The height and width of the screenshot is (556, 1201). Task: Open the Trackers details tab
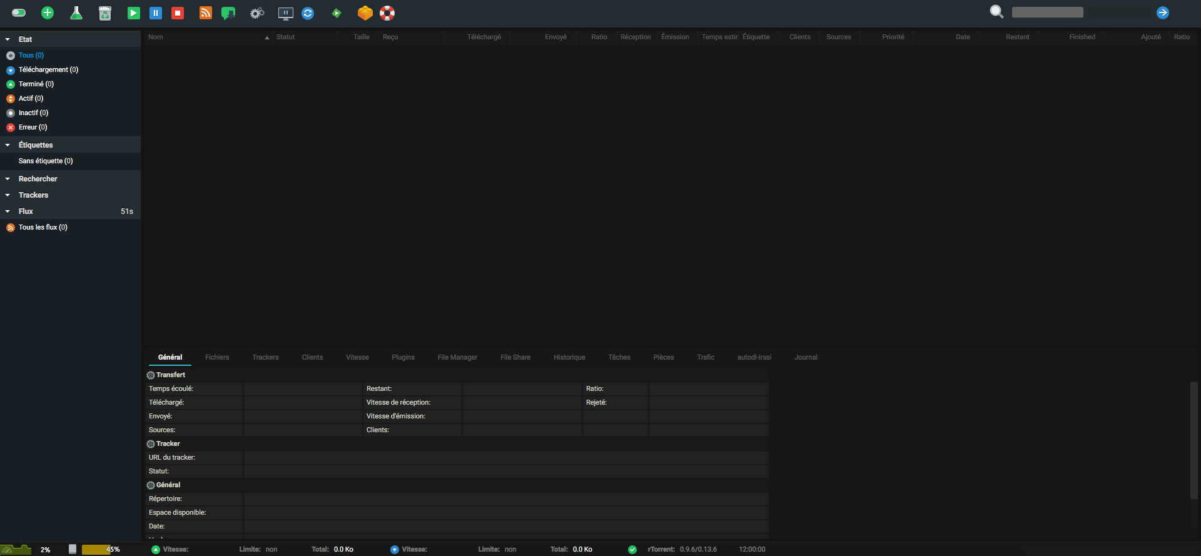[265, 357]
